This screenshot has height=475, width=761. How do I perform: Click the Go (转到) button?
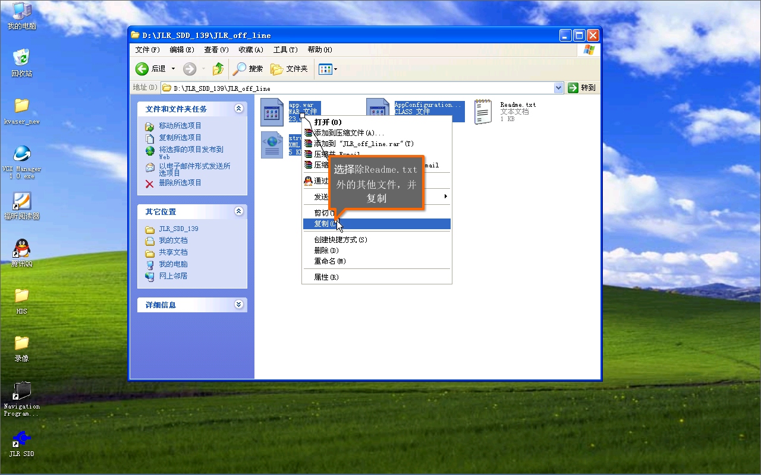(582, 88)
